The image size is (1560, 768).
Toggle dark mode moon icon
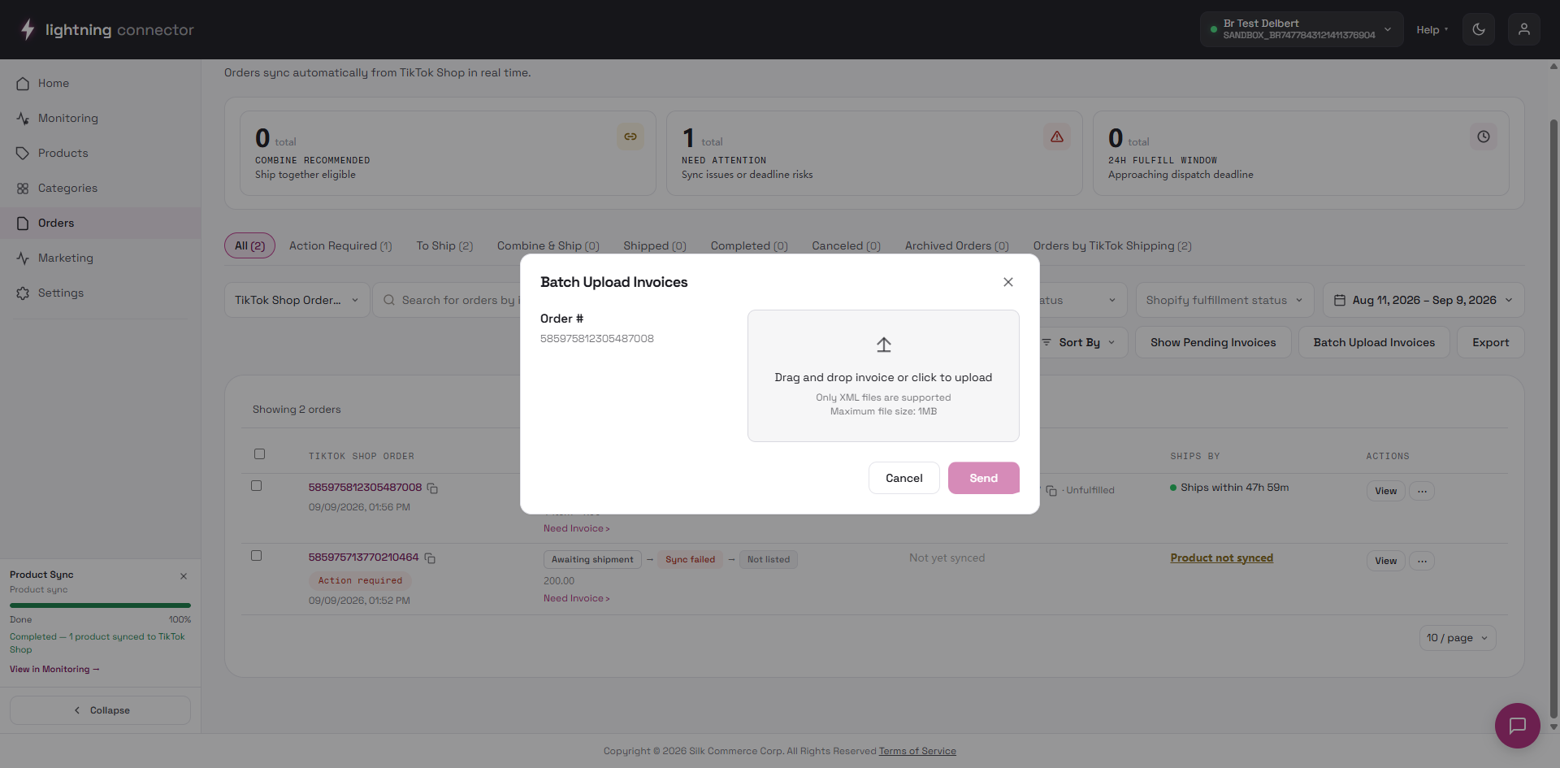point(1479,29)
